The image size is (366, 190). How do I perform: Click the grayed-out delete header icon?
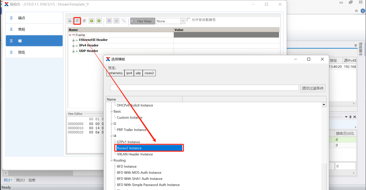[x=84, y=21]
